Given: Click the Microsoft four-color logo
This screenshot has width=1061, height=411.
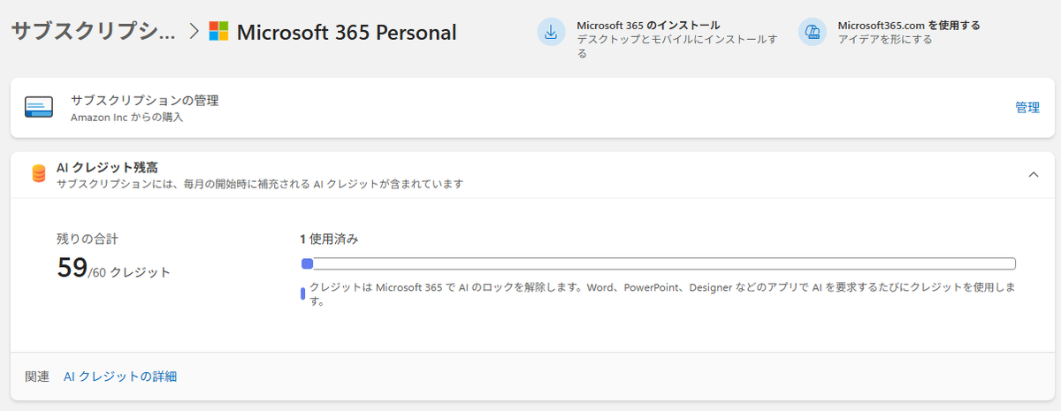Looking at the screenshot, I should pyautogui.click(x=218, y=32).
